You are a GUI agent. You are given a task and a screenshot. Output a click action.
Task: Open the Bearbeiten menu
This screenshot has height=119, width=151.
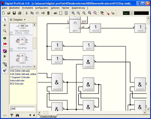pyautogui.click(x=14, y=8)
